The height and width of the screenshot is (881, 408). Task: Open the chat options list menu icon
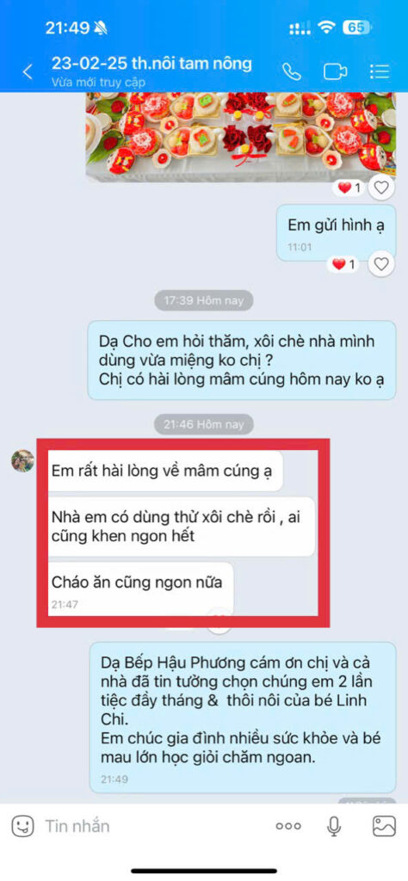380,72
